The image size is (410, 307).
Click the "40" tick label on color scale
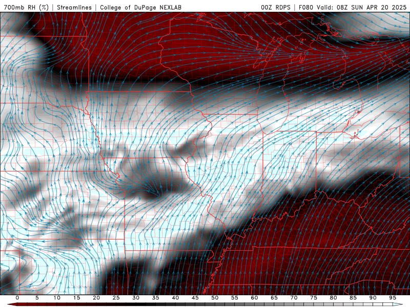point(175,298)
